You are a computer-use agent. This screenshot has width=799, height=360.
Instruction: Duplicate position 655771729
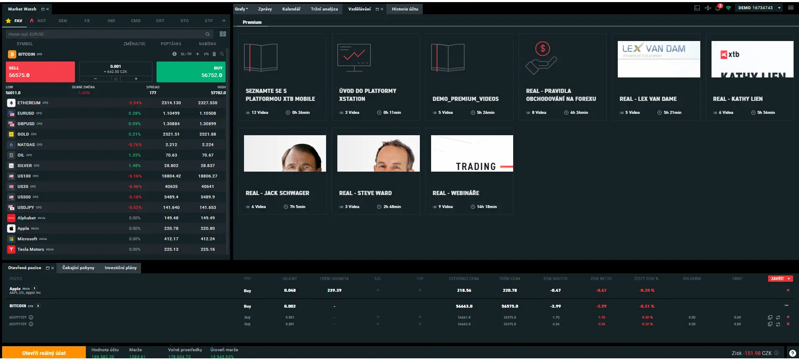770,324
